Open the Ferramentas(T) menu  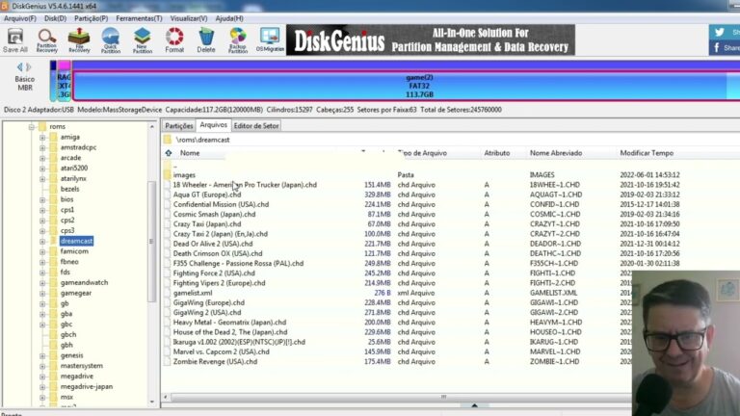pyautogui.click(x=139, y=18)
